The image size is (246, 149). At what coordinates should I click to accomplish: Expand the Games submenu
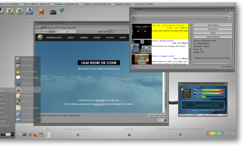click(7, 103)
